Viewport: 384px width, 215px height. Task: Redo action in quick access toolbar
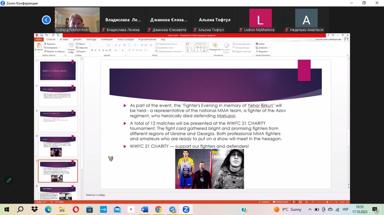(x=53, y=35)
